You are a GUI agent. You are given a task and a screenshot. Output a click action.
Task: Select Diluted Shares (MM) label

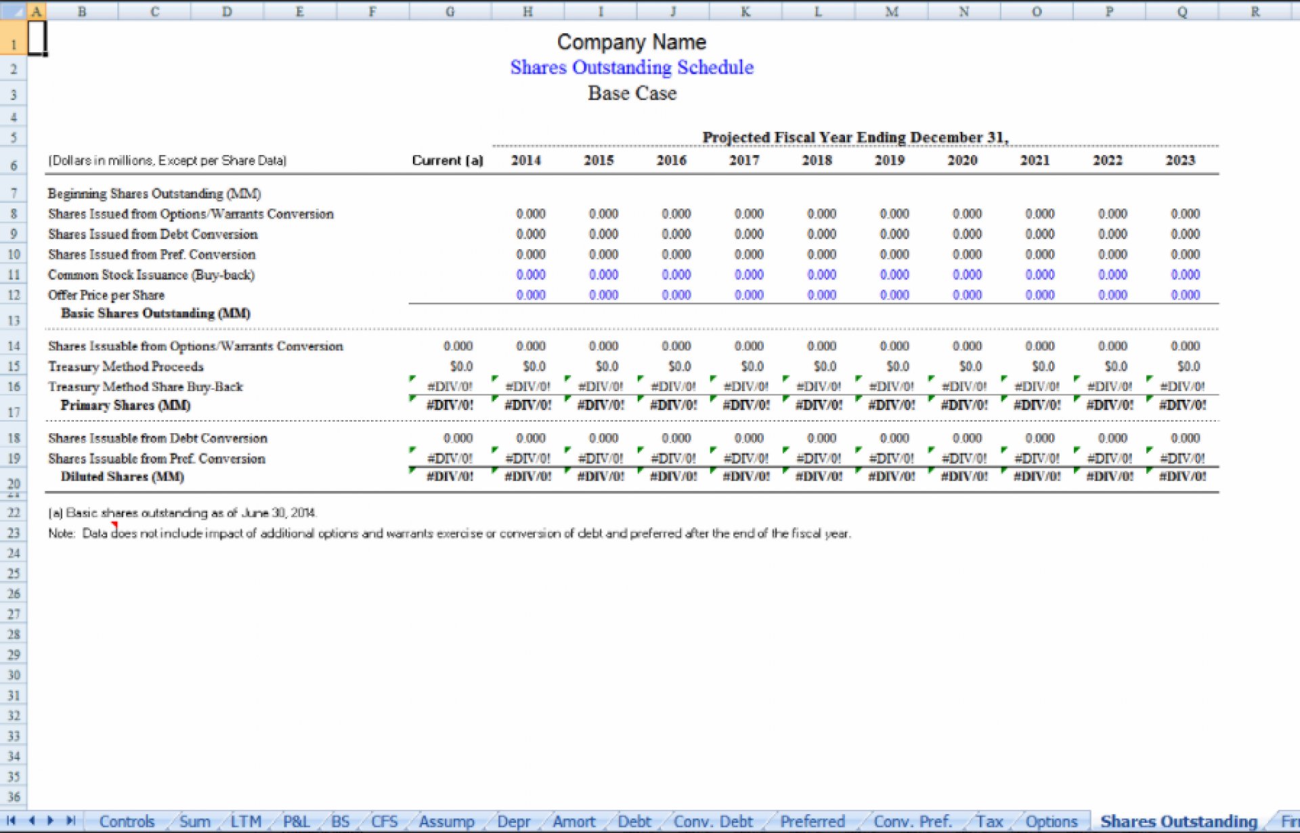click(x=123, y=476)
